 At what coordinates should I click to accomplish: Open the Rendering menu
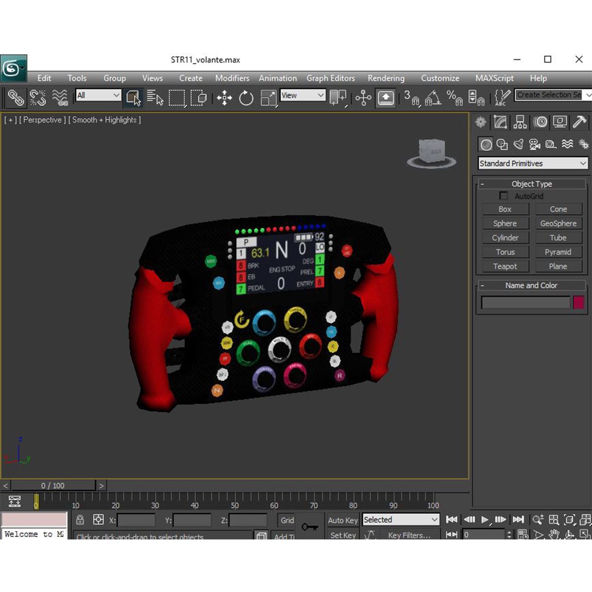(386, 78)
